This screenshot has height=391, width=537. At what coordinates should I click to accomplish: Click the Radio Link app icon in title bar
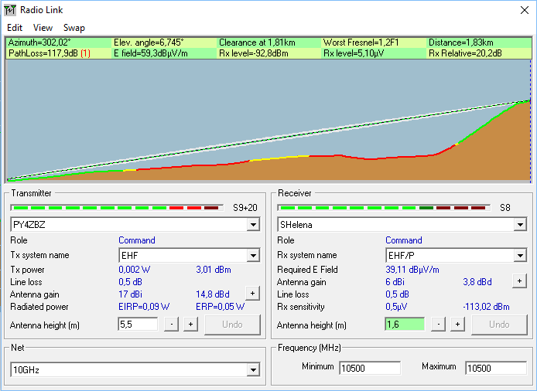[x=10, y=10]
